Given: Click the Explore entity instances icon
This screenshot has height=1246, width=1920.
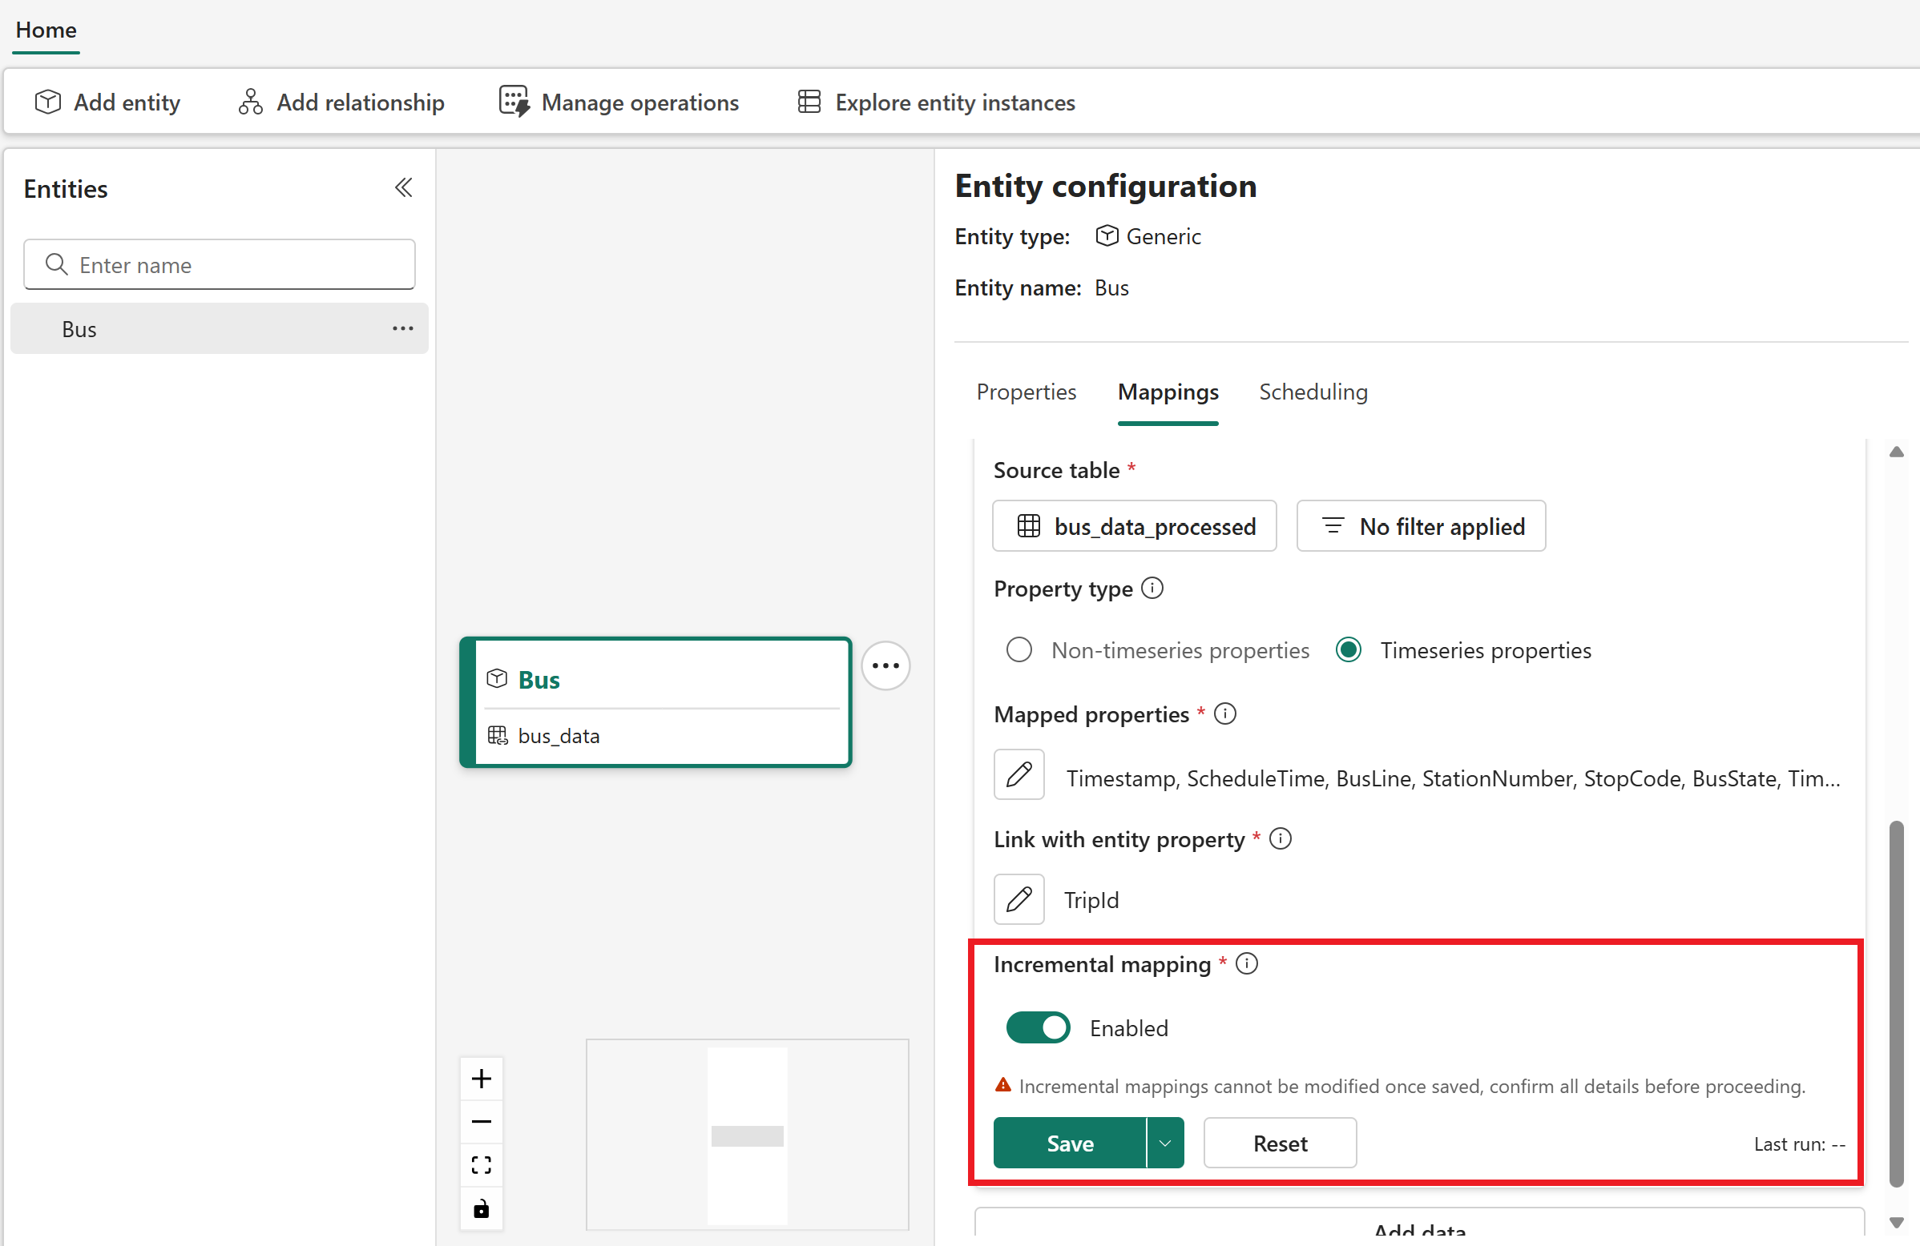Looking at the screenshot, I should (x=809, y=102).
